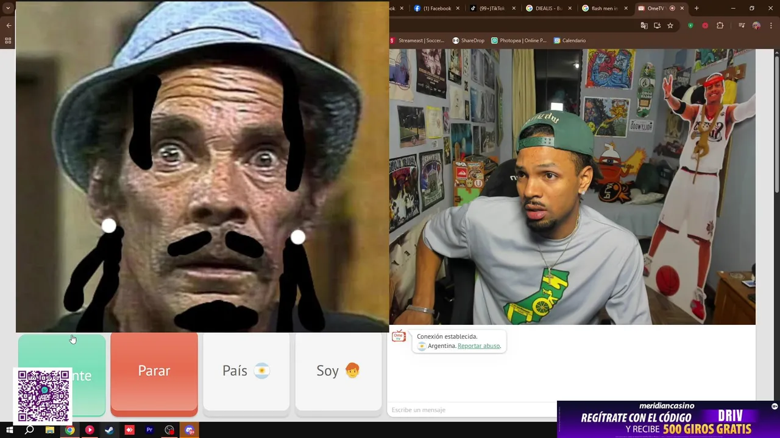Image resolution: width=780 pixels, height=438 pixels.
Task: Open File Explorer from the taskbar
Action: tap(49, 430)
